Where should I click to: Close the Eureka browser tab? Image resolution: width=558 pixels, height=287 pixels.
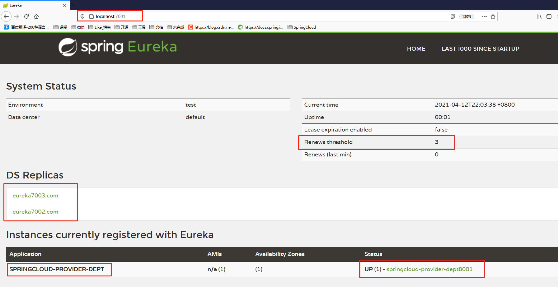coord(64,5)
